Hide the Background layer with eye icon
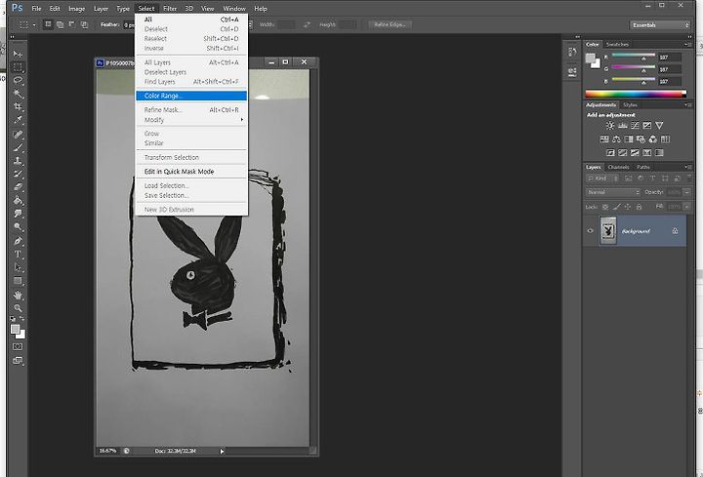This screenshot has width=703, height=477. [590, 231]
